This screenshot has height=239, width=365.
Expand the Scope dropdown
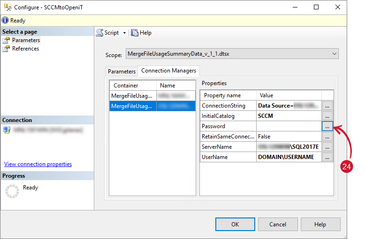(x=335, y=54)
